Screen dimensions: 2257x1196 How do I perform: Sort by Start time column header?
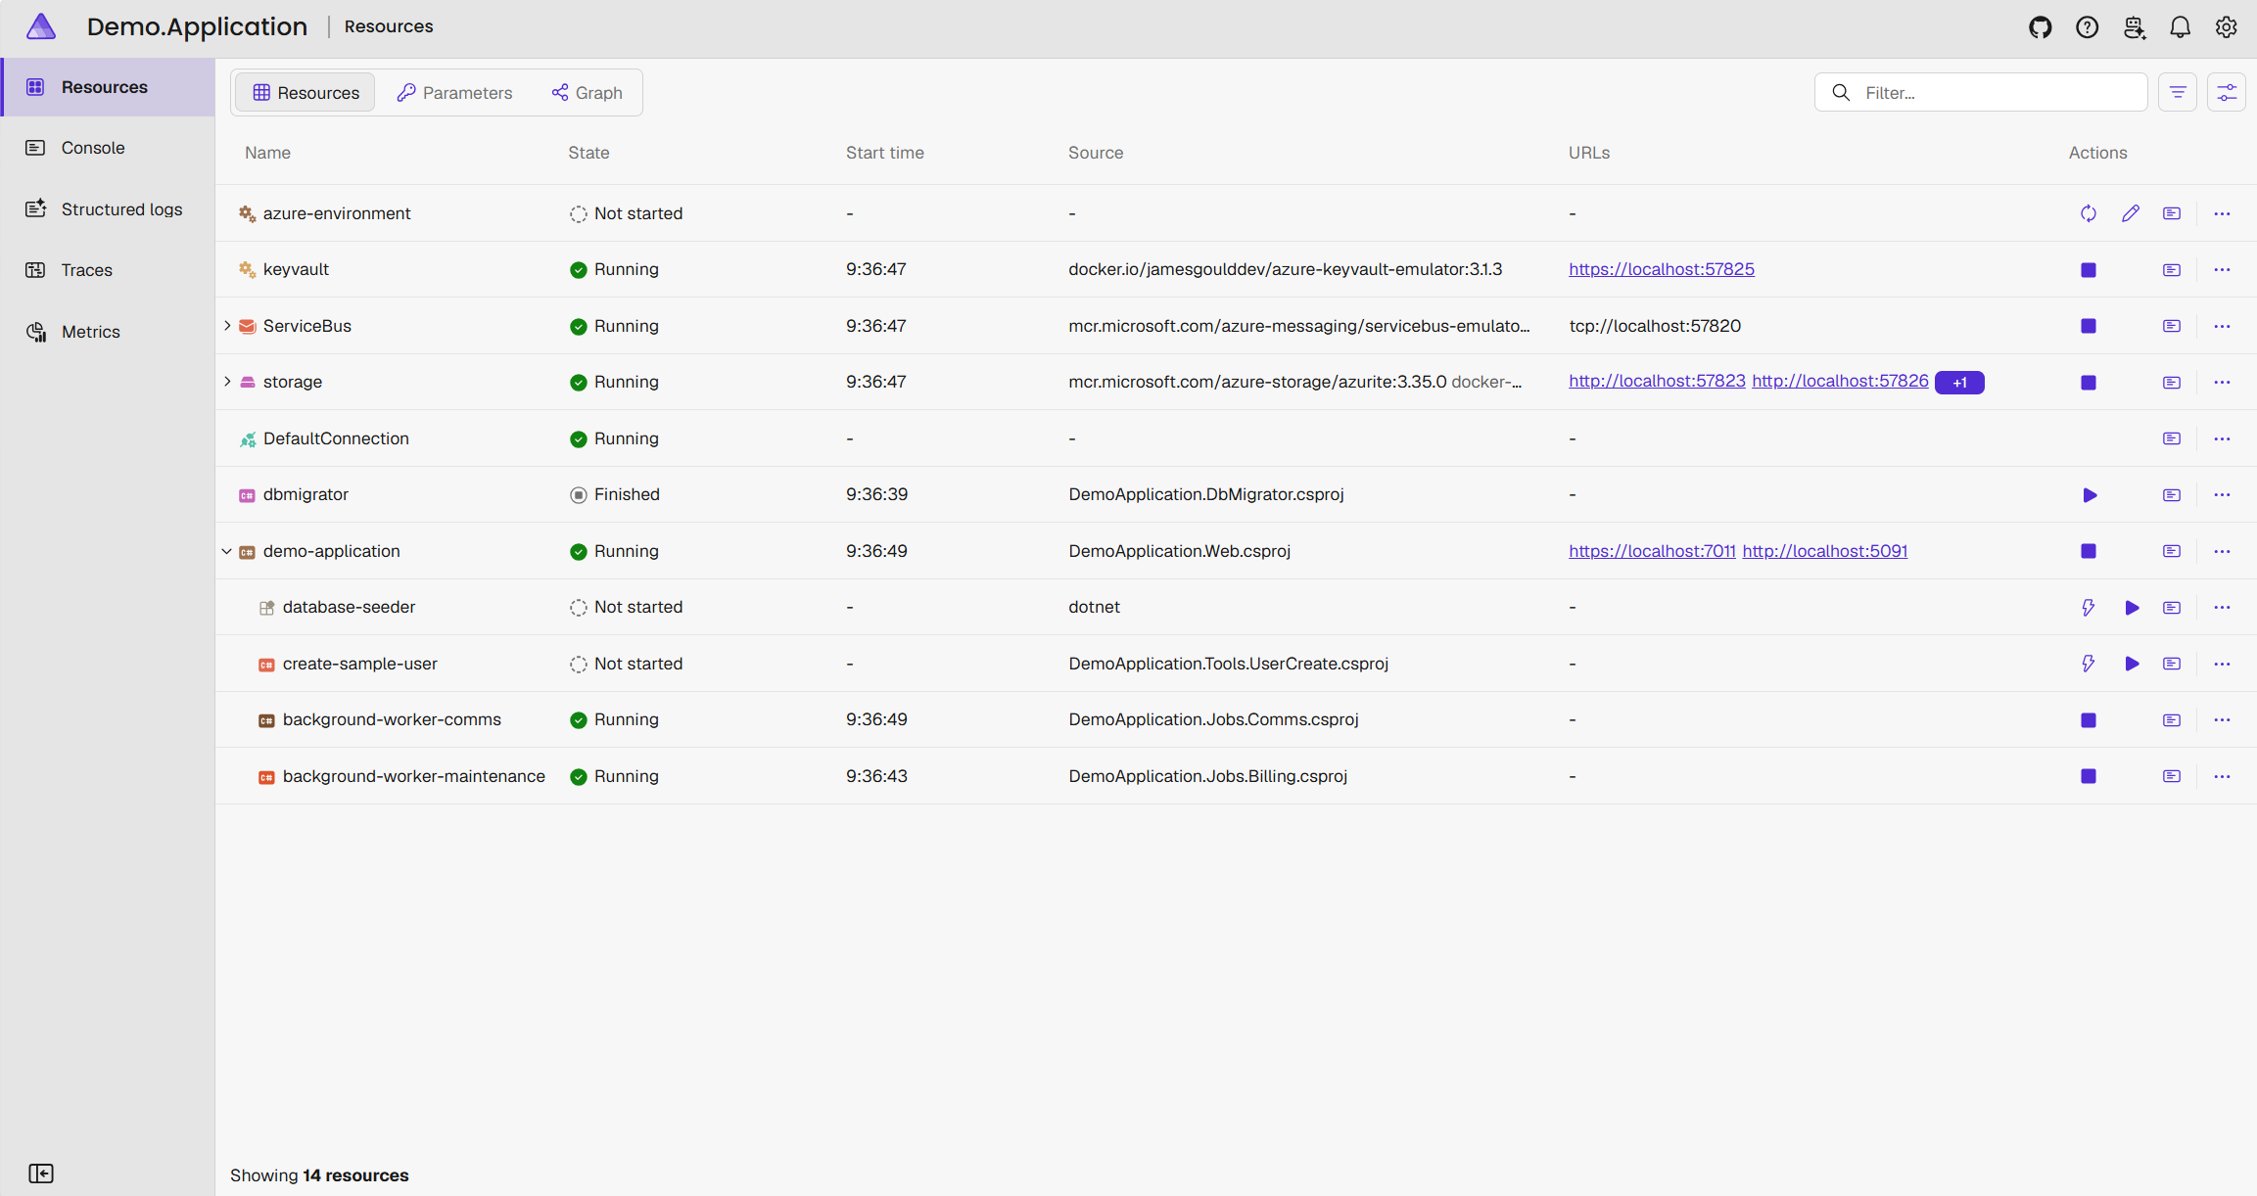coord(885,153)
